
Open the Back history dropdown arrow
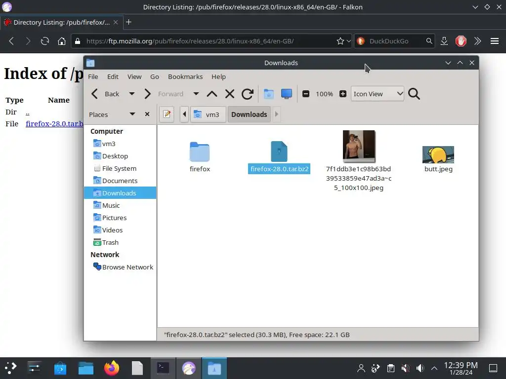[131, 94]
